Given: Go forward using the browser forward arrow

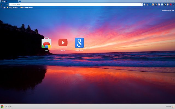Looking at the screenshot, I should (x=4, y=5).
